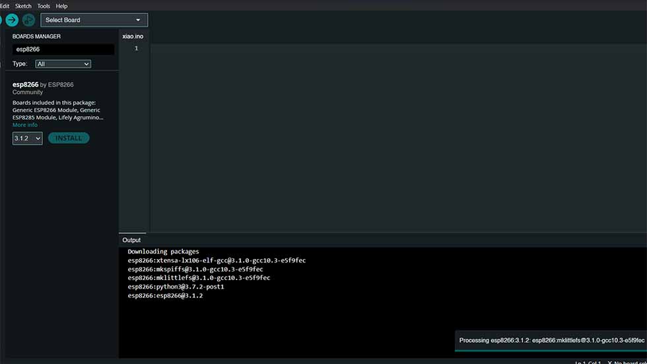
Task: Select the Output panel tab
Action: point(131,240)
